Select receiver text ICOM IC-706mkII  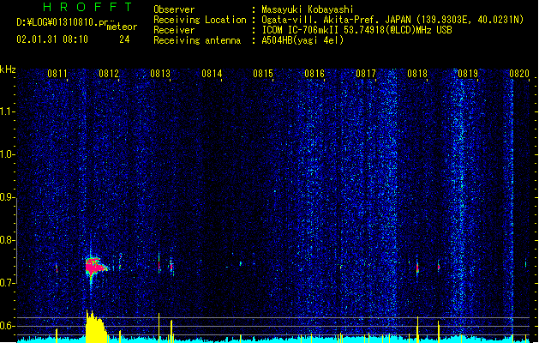(x=301, y=30)
